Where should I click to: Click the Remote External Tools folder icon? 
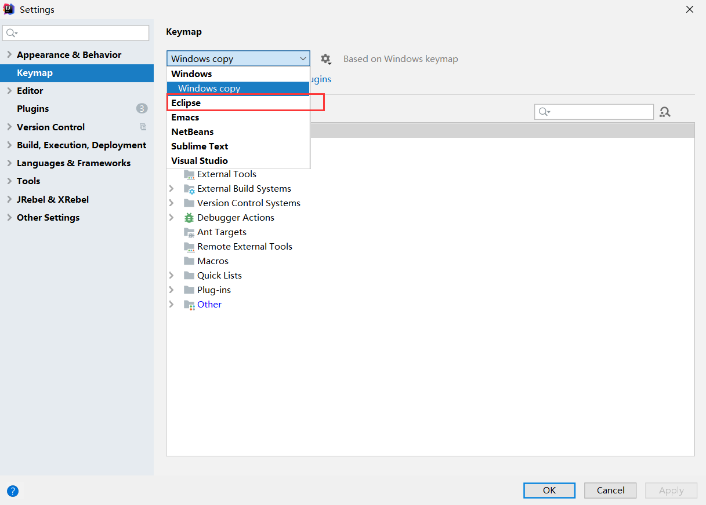(x=189, y=247)
